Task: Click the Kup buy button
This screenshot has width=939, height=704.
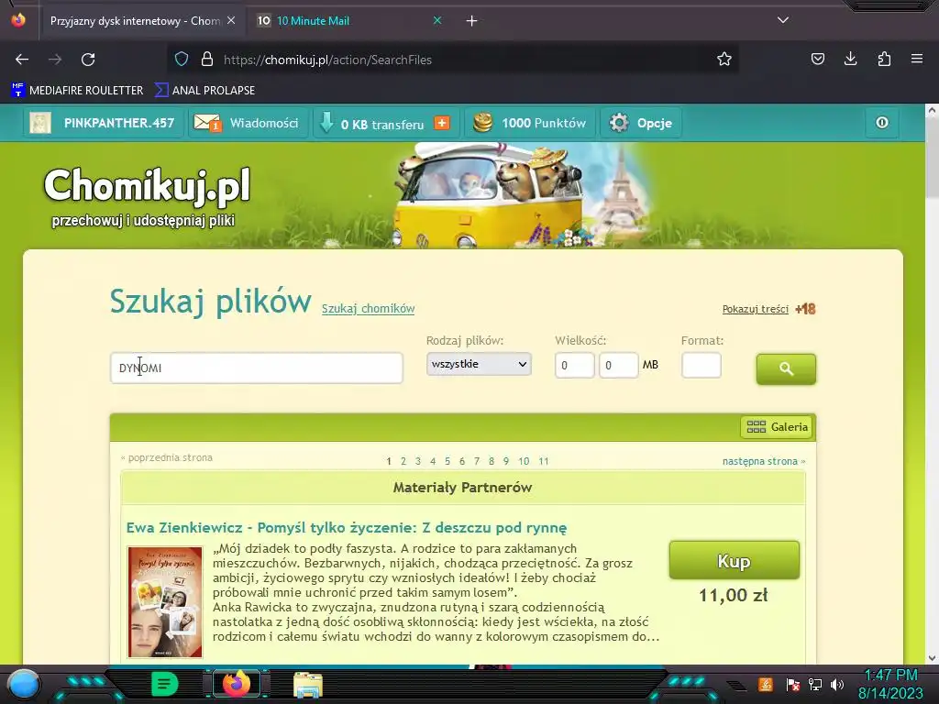Action: point(735,560)
